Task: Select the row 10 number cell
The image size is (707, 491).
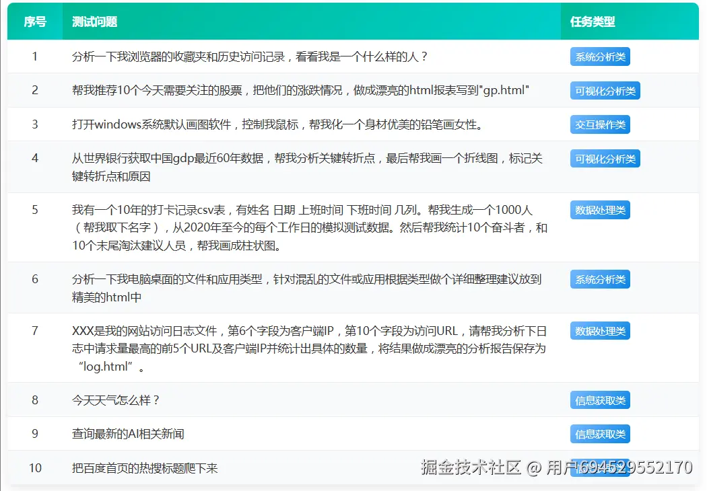Action: click(x=35, y=468)
